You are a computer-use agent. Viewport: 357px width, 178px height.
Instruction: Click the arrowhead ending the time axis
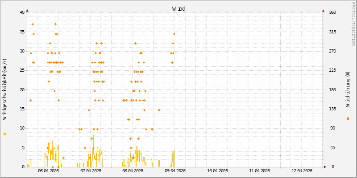pyautogui.click(x=325, y=167)
